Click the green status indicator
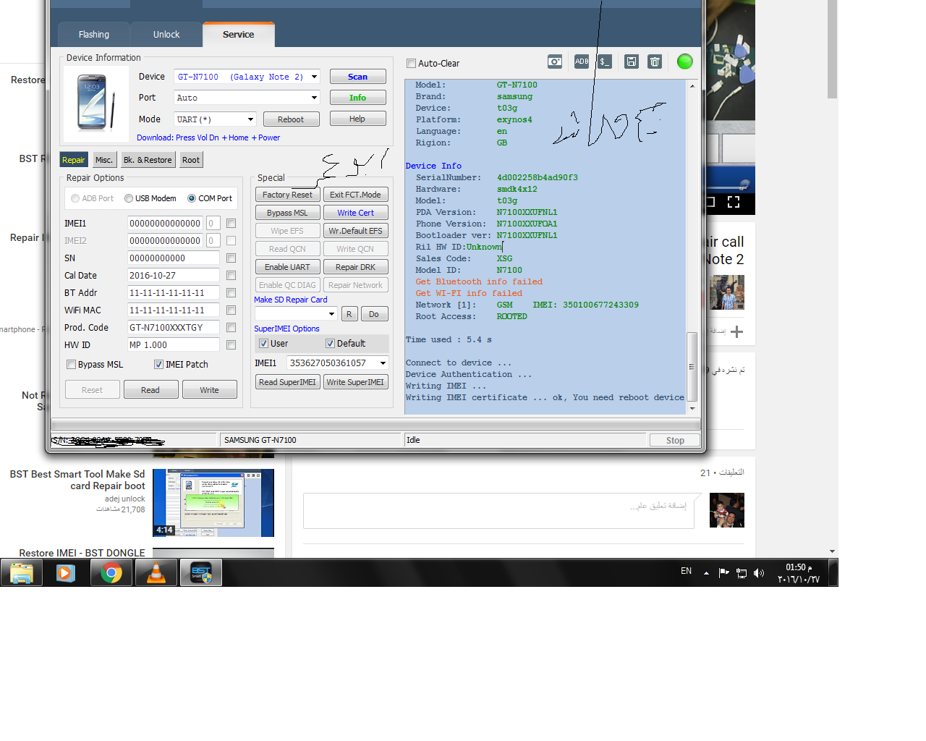The image size is (926, 741). [x=684, y=62]
